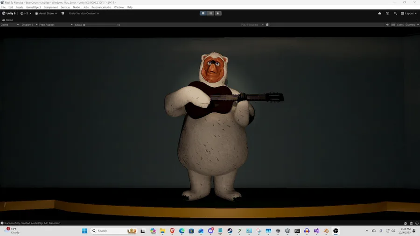The image size is (420, 236).
Task: Open the Edit menu
Action: (x=11, y=7)
